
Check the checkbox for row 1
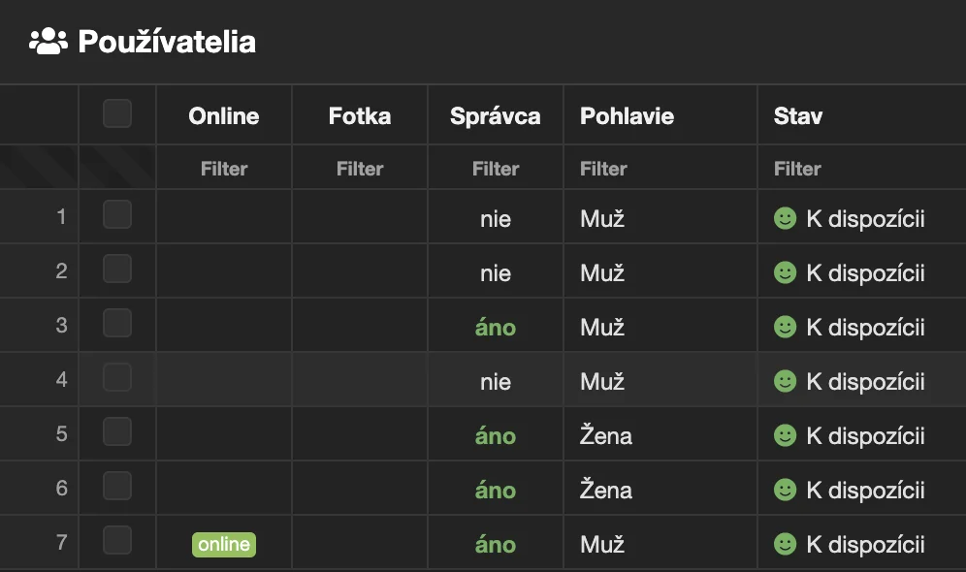pos(117,214)
